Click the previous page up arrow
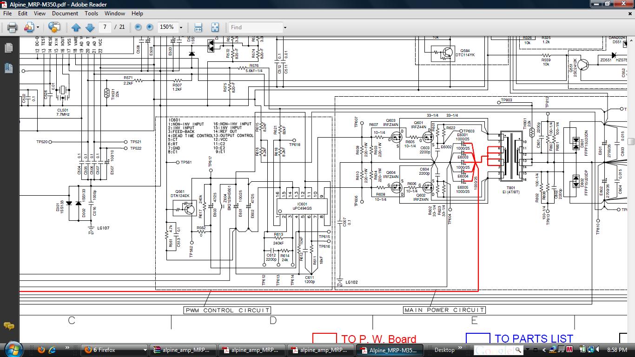The image size is (635, 357). pos(76,27)
